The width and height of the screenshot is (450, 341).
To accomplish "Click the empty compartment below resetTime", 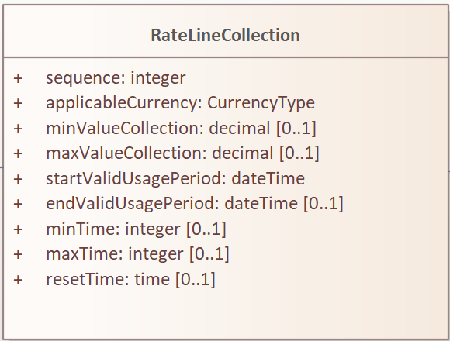I will pos(225,314).
